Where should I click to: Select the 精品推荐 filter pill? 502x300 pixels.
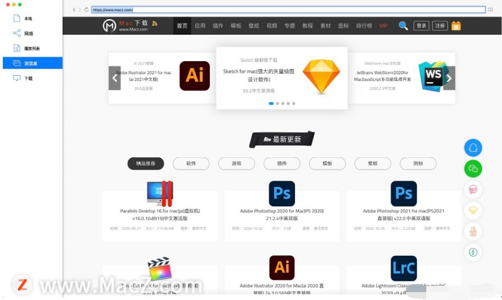pyautogui.click(x=146, y=163)
